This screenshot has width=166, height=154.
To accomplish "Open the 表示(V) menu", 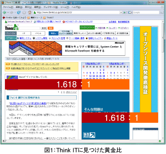I will [28, 7].
